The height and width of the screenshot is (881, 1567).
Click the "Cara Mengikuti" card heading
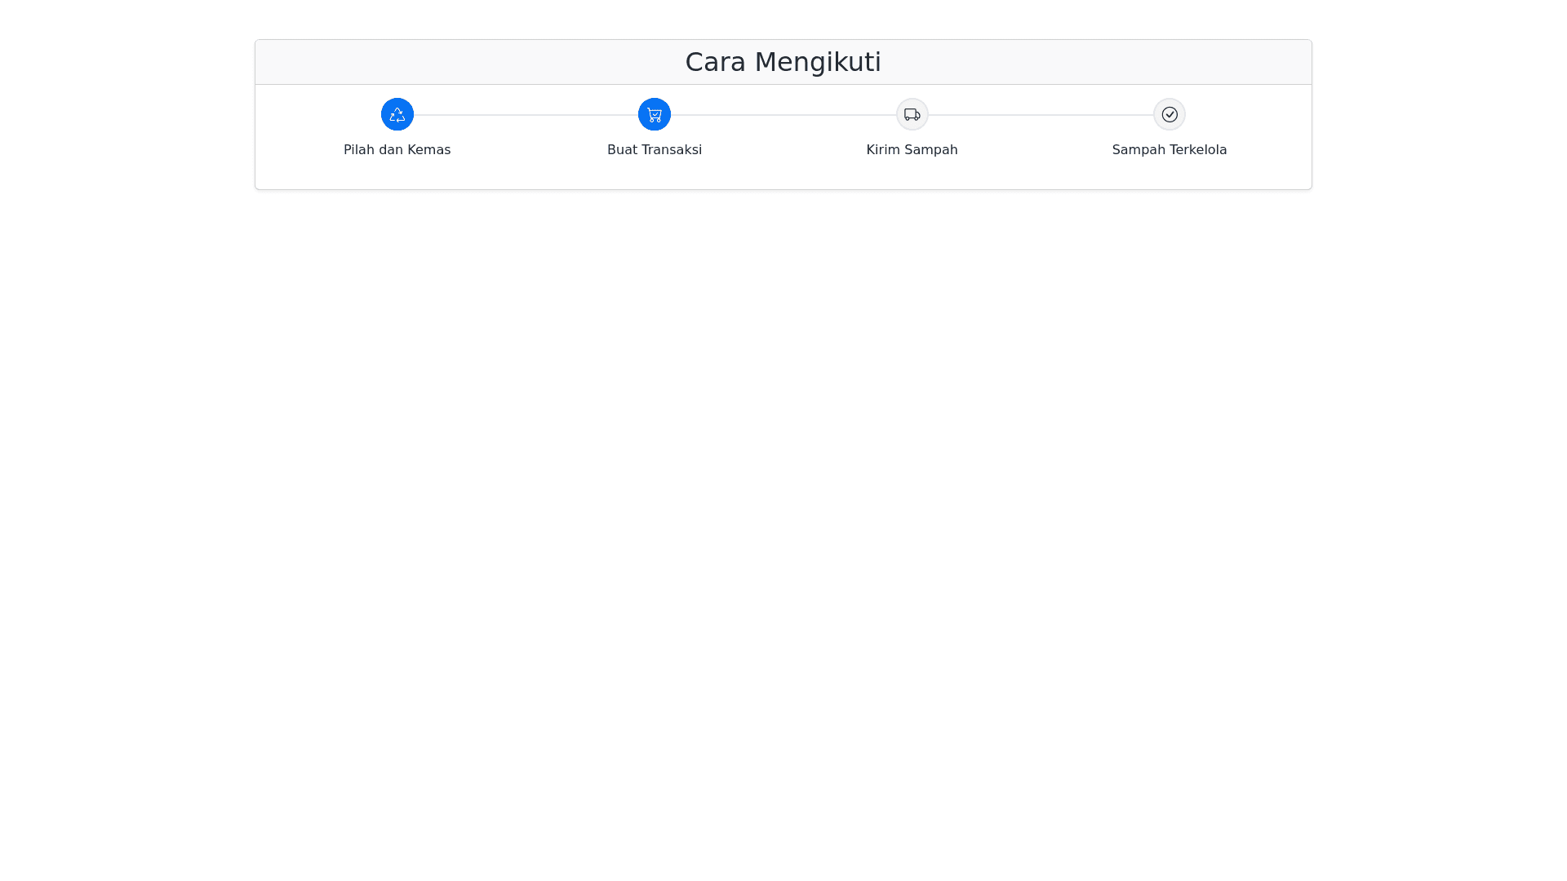[783, 62]
